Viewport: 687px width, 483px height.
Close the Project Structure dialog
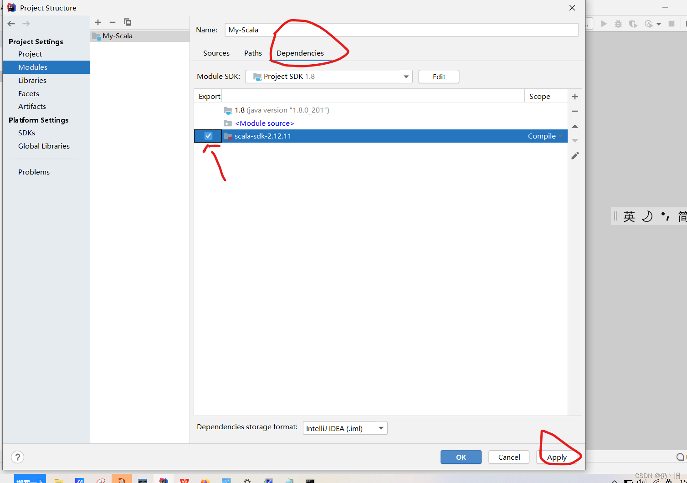(572, 8)
